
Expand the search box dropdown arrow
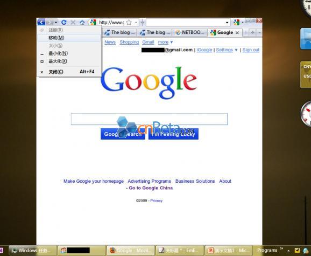click(227, 23)
